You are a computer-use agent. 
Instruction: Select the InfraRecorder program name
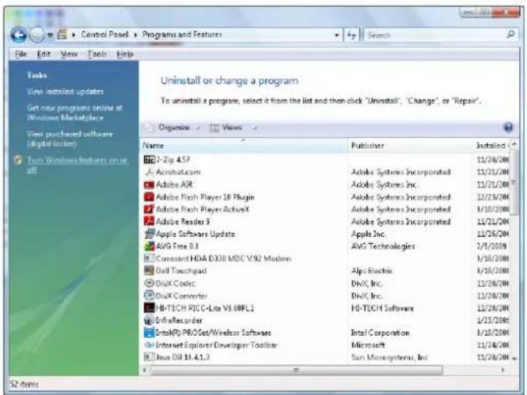[x=179, y=320]
